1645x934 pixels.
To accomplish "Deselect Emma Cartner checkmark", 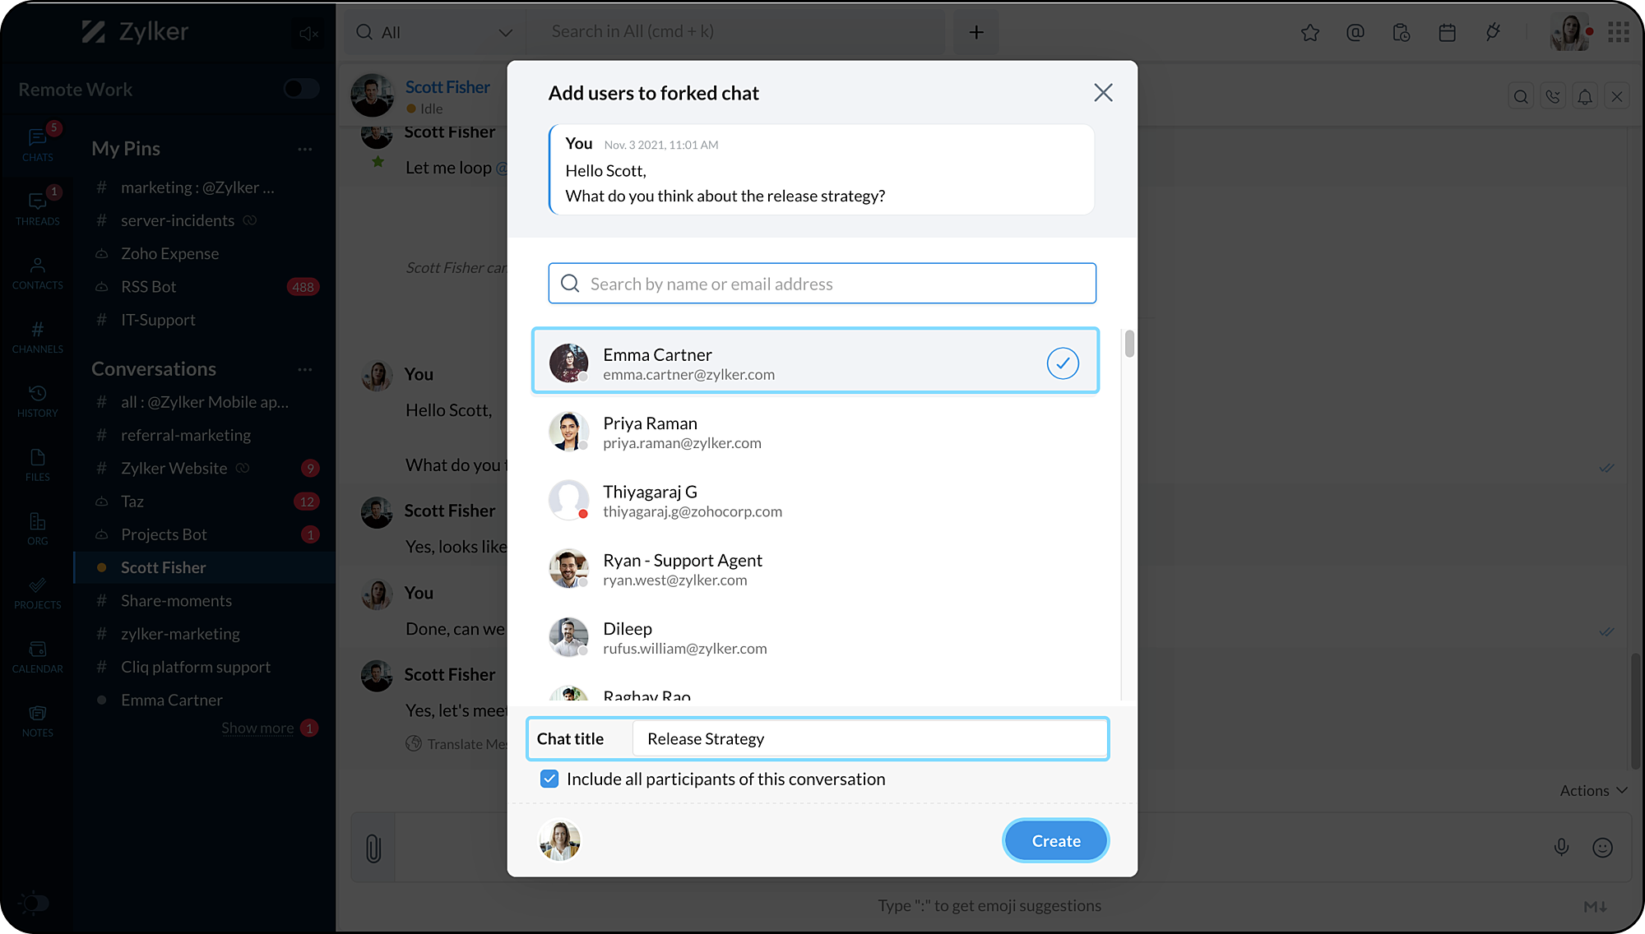I will 1063,363.
